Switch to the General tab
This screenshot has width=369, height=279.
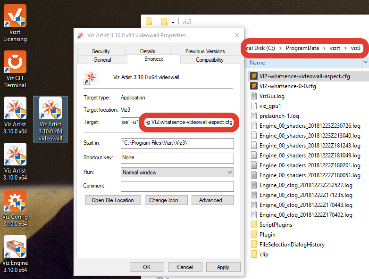[102, 60]
